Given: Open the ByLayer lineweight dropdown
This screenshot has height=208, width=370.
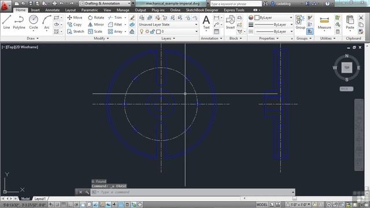Looking at the screenshot, I should (273, 24).
